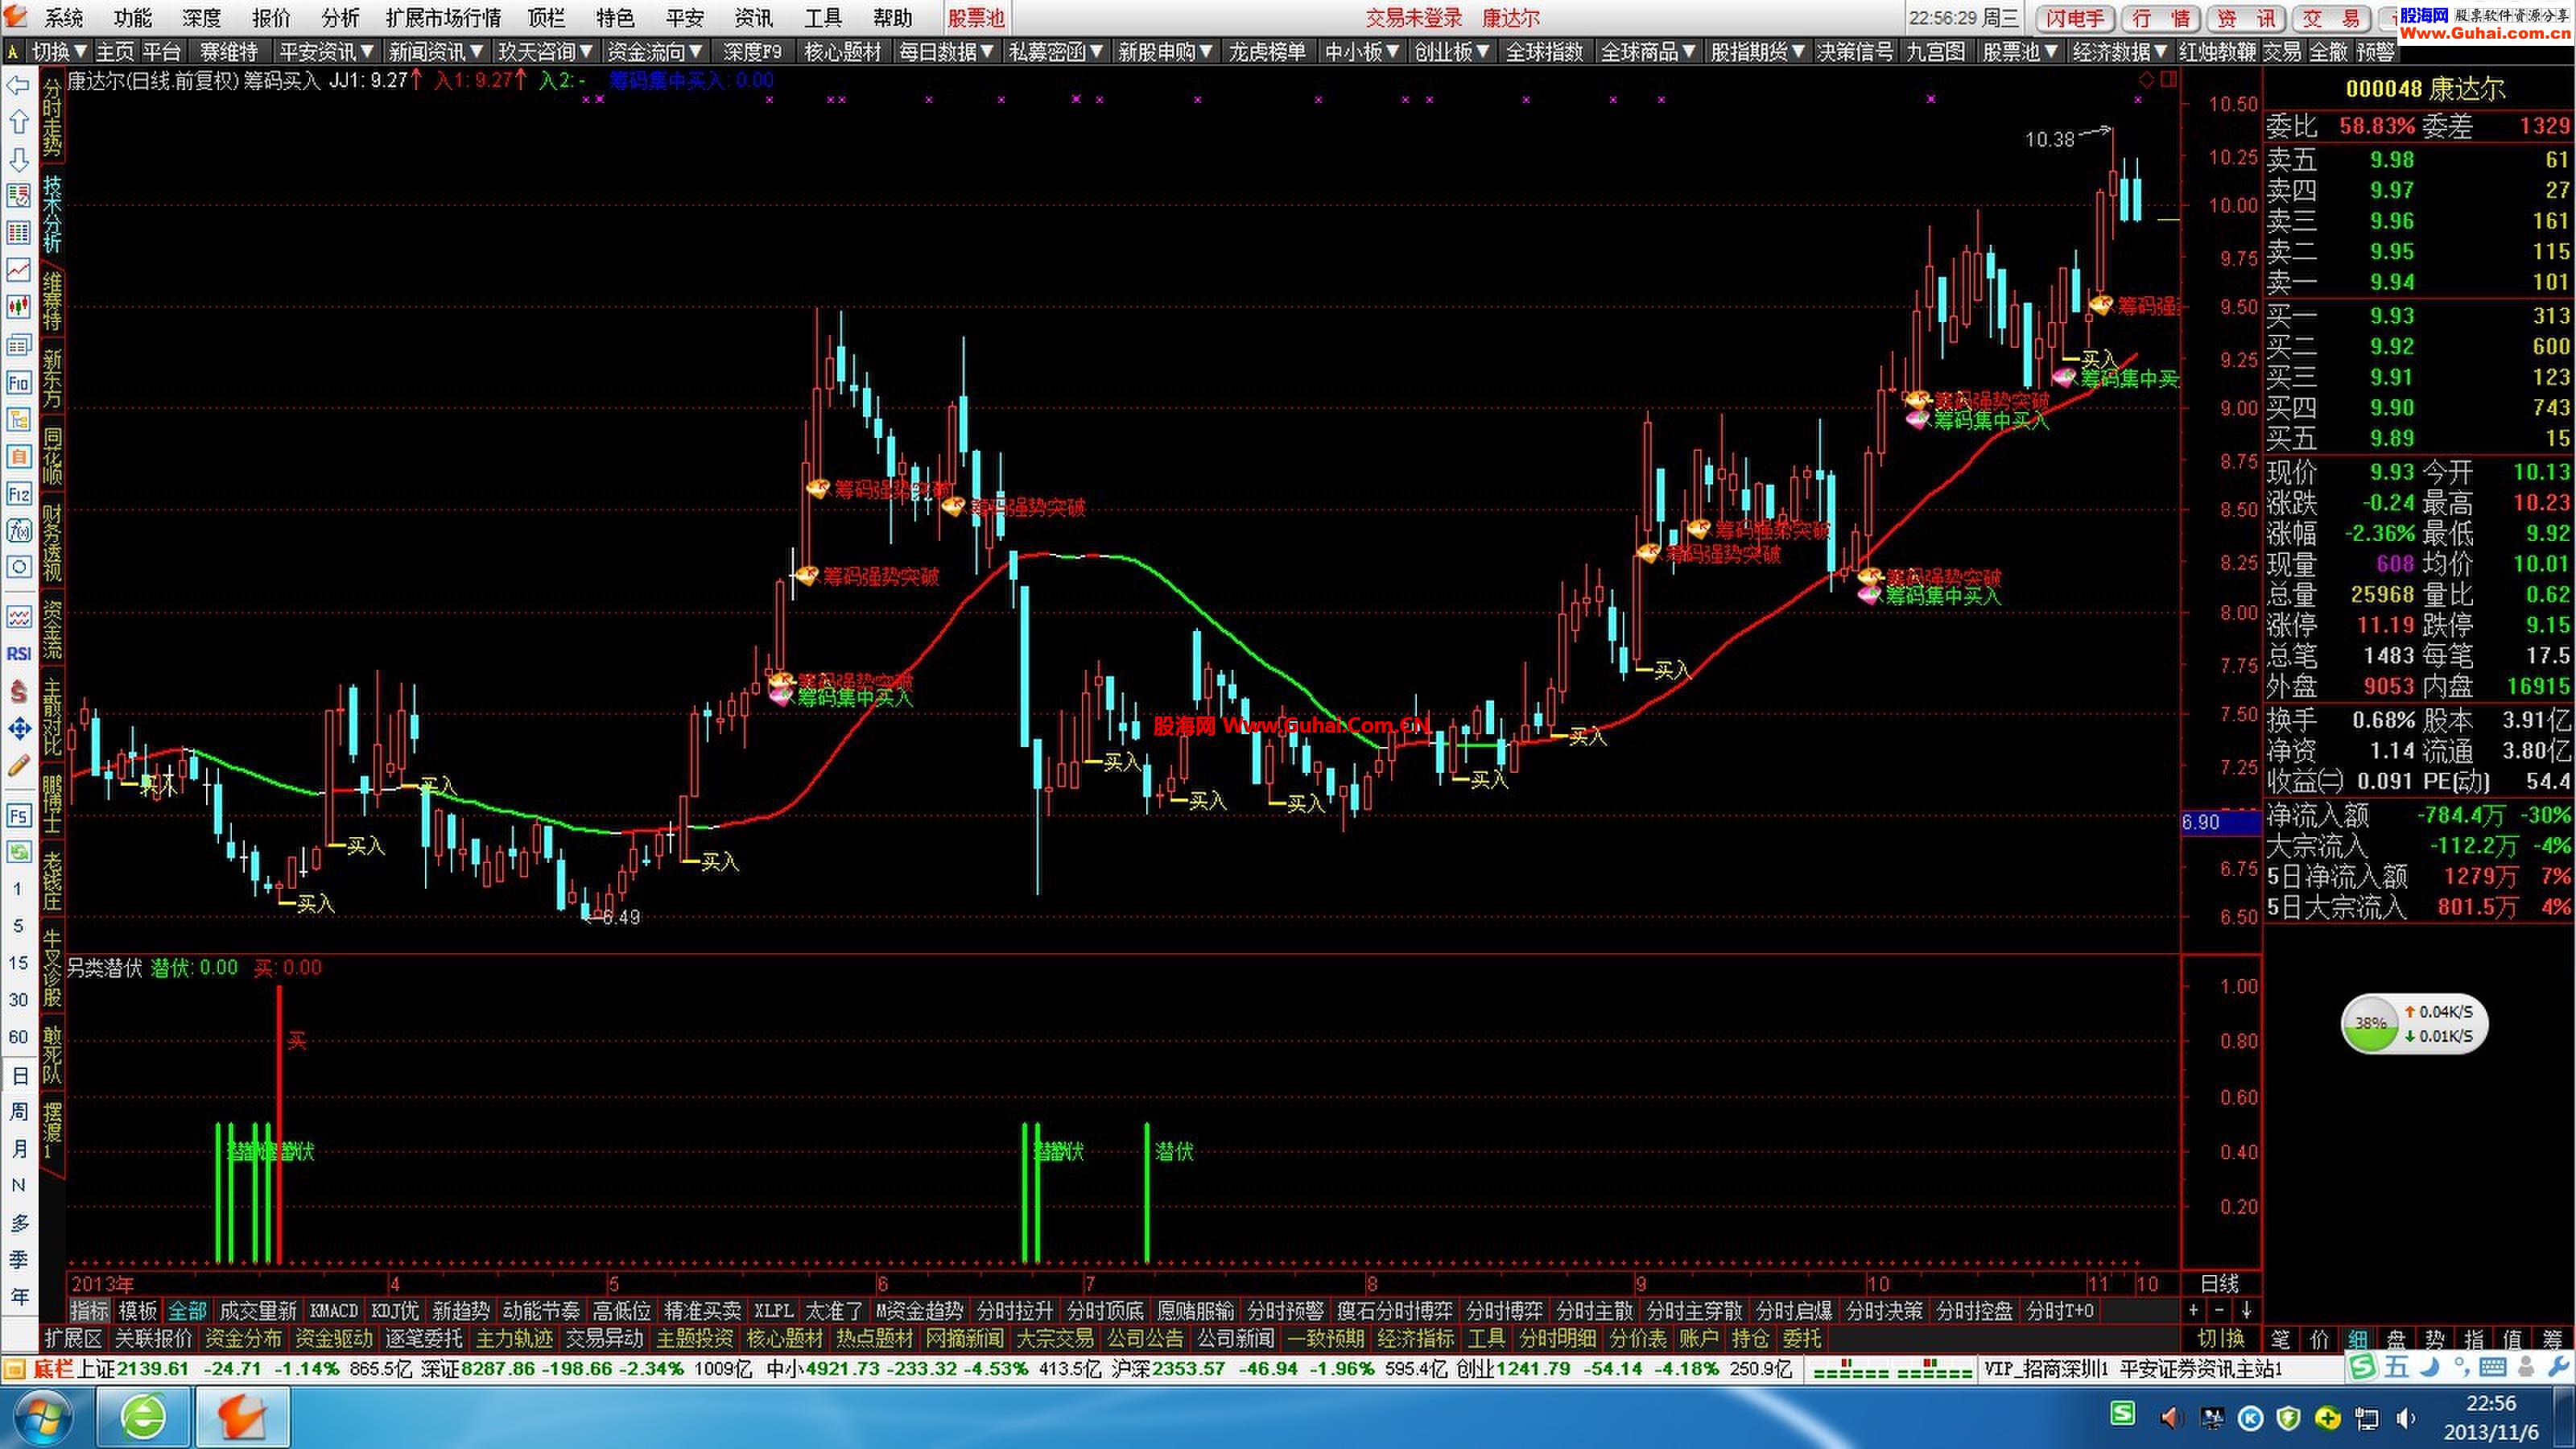Click the red line-chart icon in sidebar
The width and height of the screenshot is (2576, 1449).
click(x=18, y=270)
